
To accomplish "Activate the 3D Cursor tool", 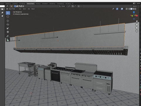I will (8, 16).
